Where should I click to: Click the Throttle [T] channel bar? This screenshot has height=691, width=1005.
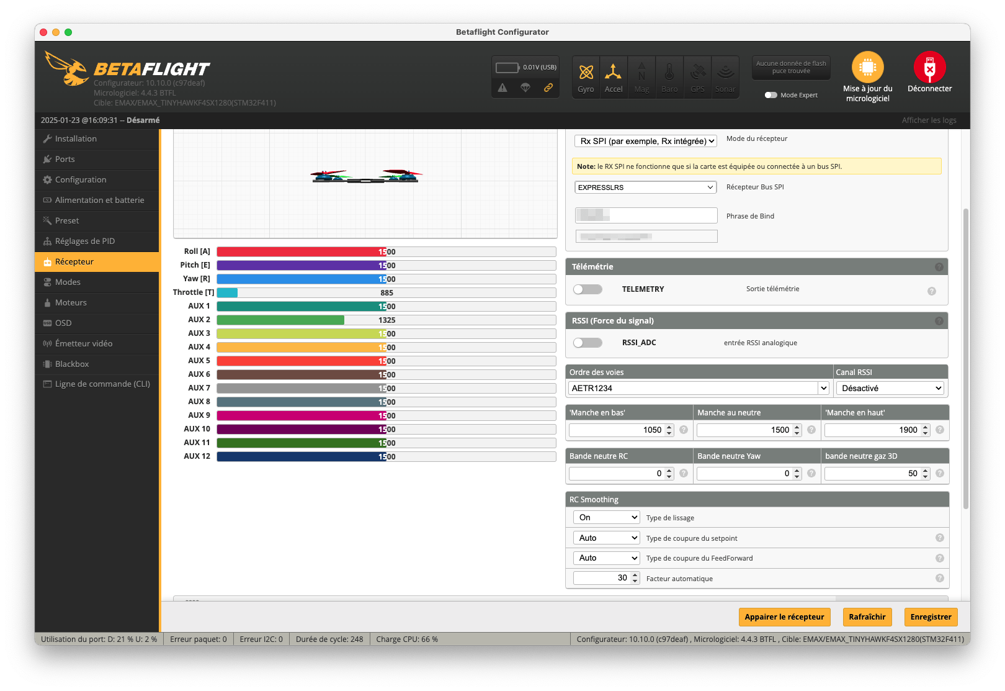point(386,292)
